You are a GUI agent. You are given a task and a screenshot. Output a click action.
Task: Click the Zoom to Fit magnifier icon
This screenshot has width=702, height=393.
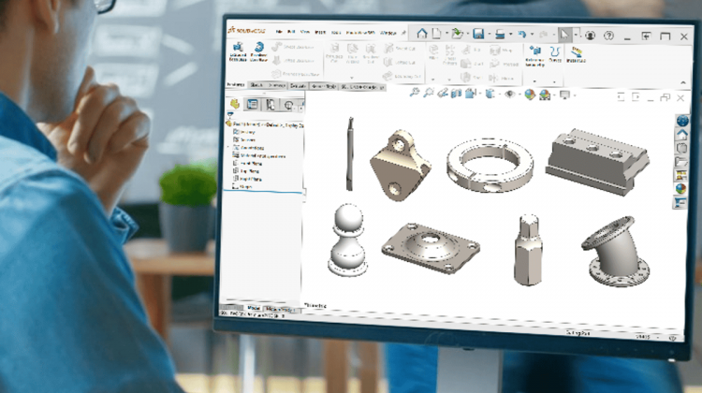[x=414, y=93]
